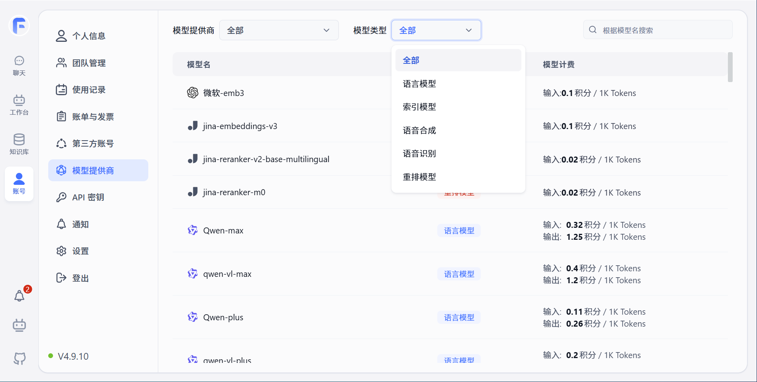Click the clipboard icon beside 账单与发票
The width and height of the screenshot is (757, 382).
(x=61, y=117)
